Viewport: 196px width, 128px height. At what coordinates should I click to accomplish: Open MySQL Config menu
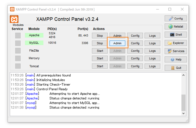135,43
